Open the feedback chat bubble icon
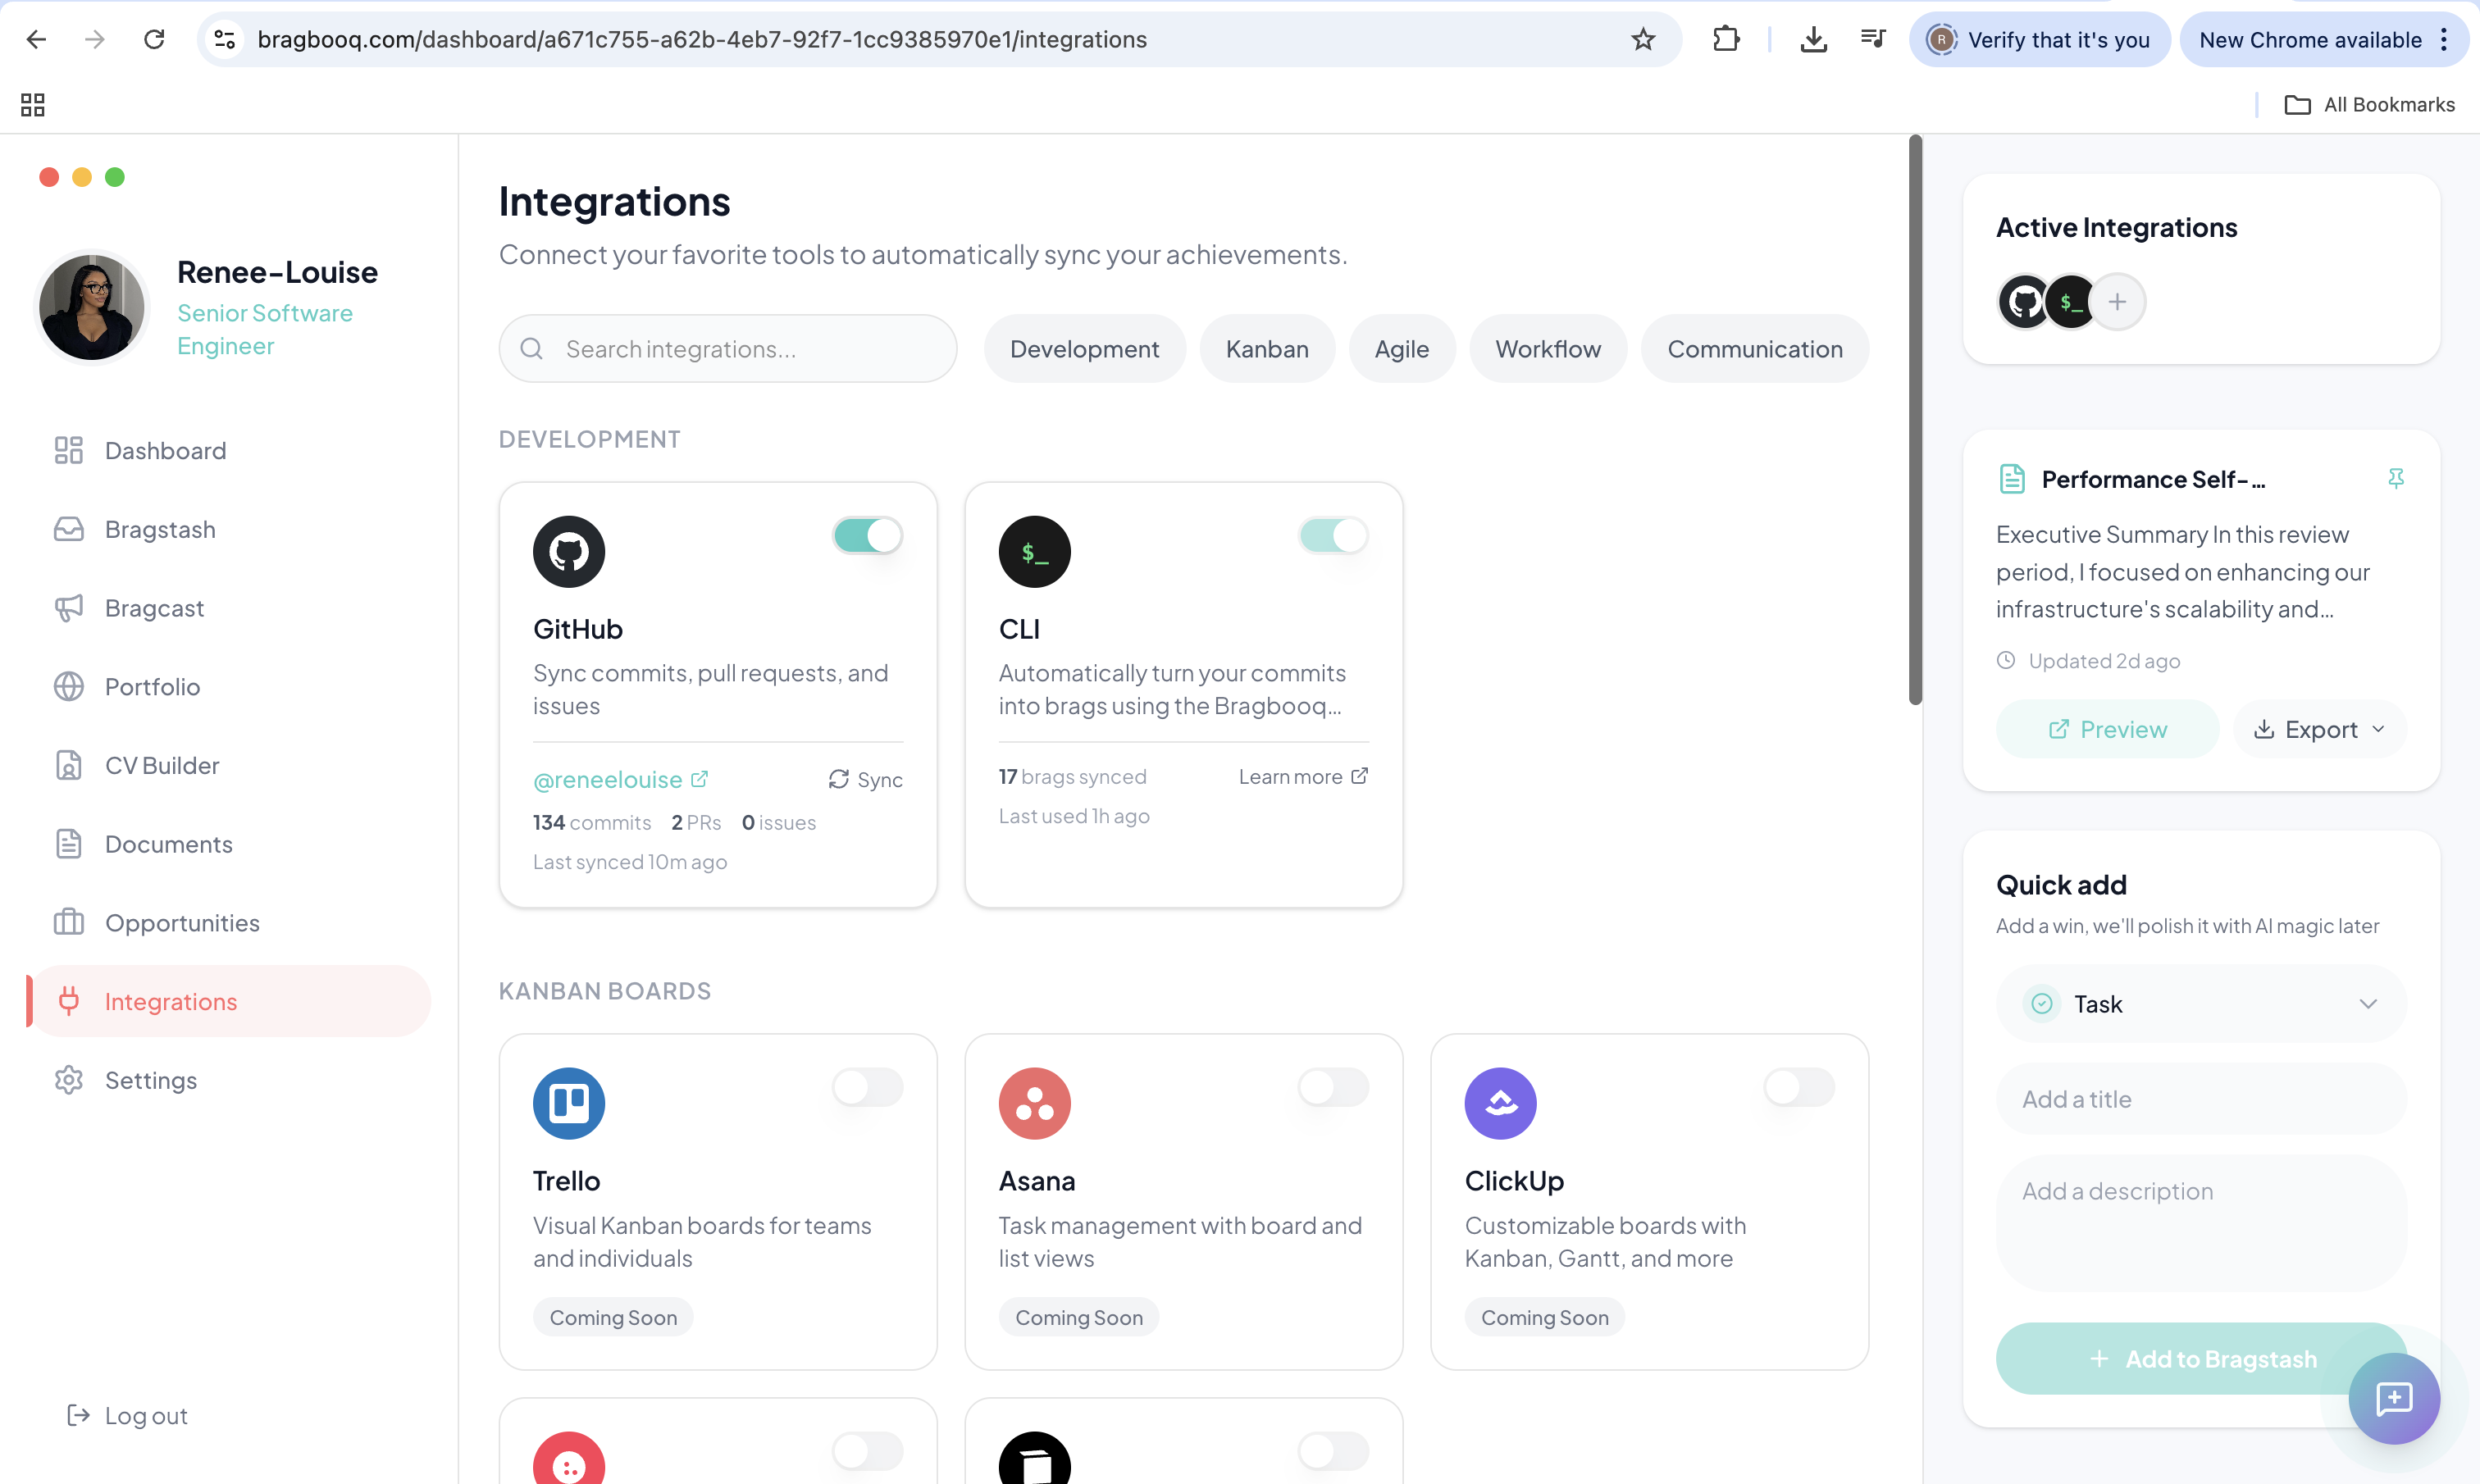The image size is (2480, 1484). [x=2394, y=1399]
